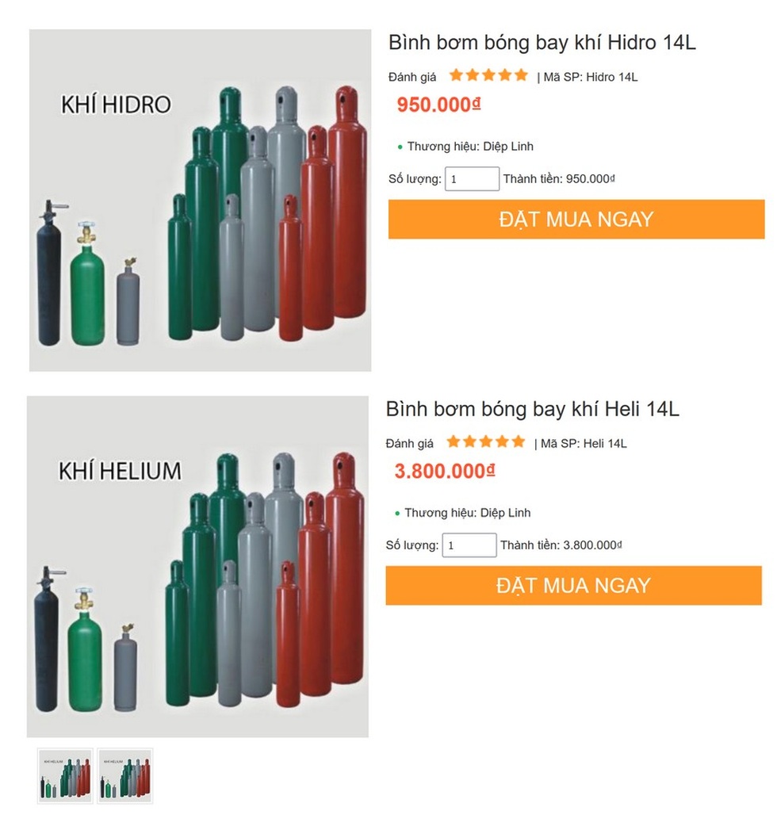Select the second KHÍ HELIUM thumbnail
The width and height of the screenshot is (777, 822).
[x=124, y=775]
